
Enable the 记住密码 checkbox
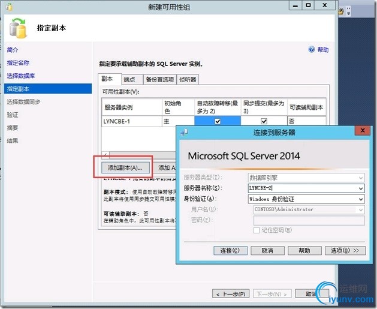click(x=257, y=230)
